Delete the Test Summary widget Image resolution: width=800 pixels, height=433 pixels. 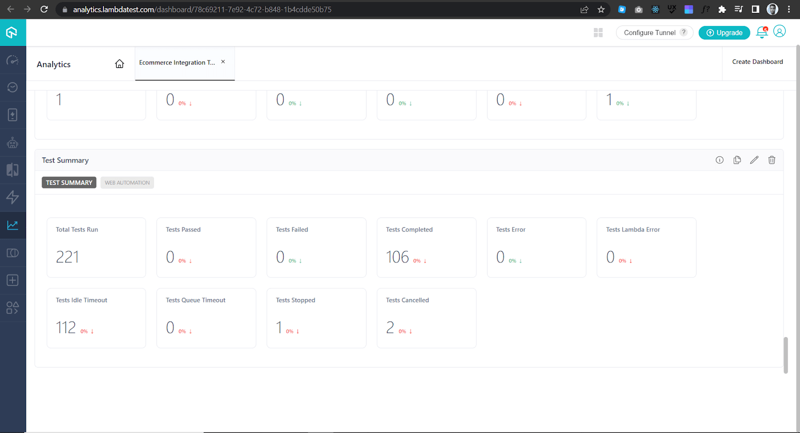coord(772,160)
